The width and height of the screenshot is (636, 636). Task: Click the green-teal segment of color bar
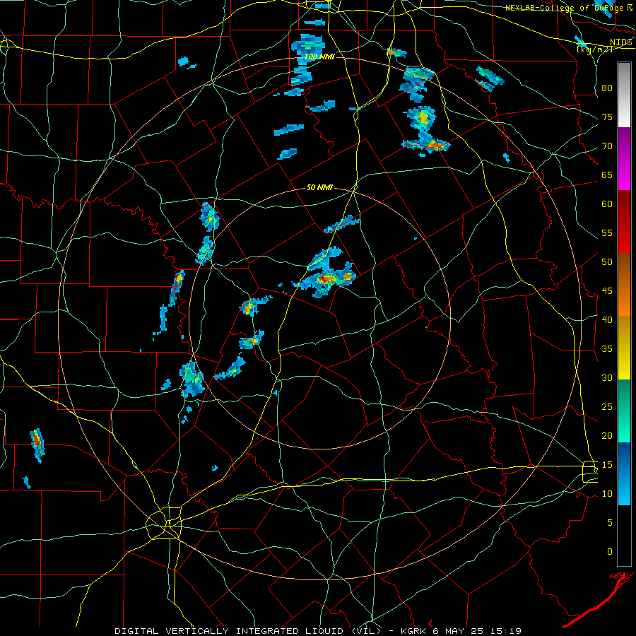pyautogui.click(x=624, y=411)
